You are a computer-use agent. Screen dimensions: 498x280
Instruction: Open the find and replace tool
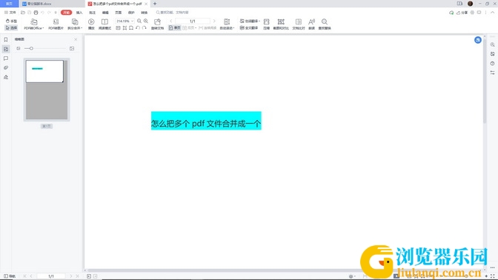pyautogui.click(x=325, y=24)
